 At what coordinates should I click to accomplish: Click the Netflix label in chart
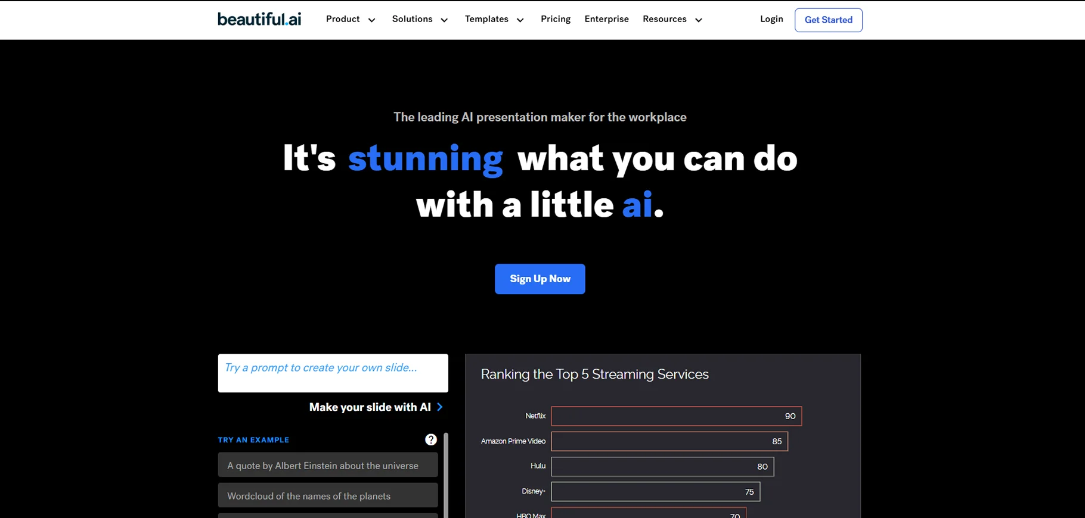535,416
